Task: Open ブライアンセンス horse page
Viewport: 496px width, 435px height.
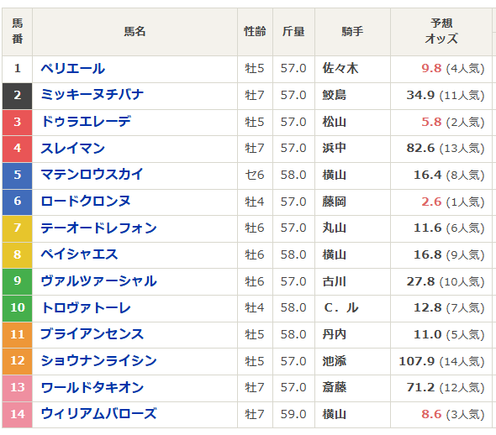Action: pyautogui.click(x=92, y=334)
